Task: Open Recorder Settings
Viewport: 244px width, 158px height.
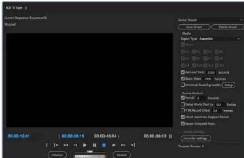Action: 196,138
